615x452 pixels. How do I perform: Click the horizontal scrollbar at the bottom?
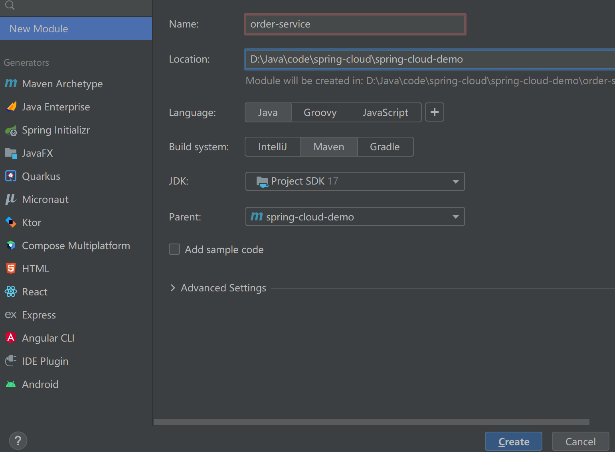click(371, 422)
